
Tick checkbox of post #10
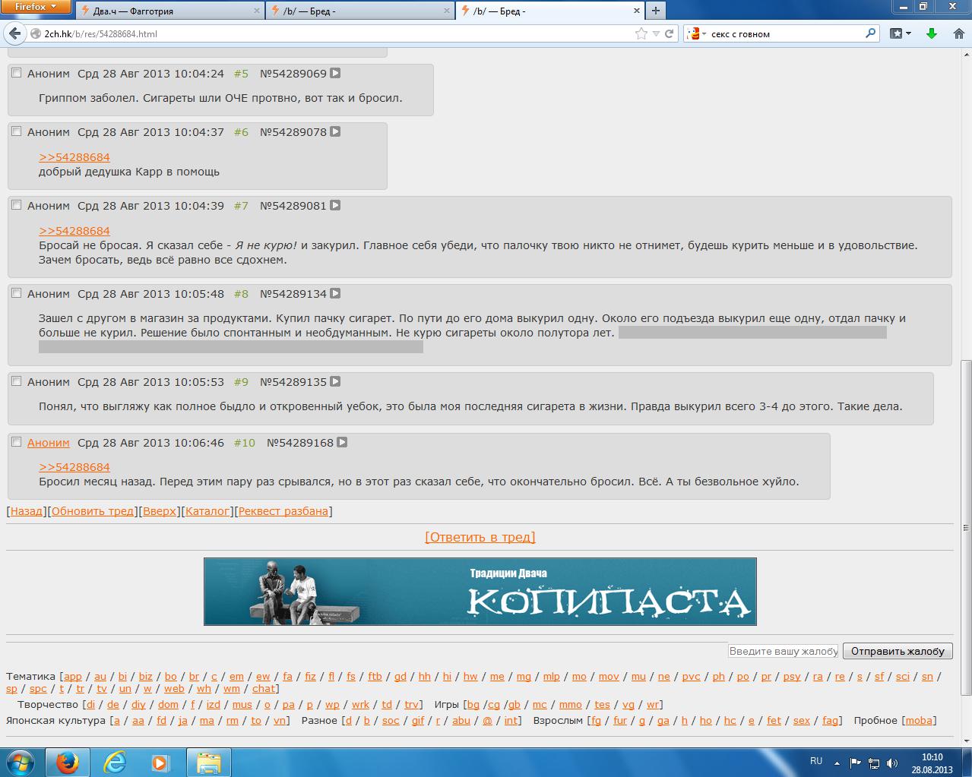click(x=16, y=442)
